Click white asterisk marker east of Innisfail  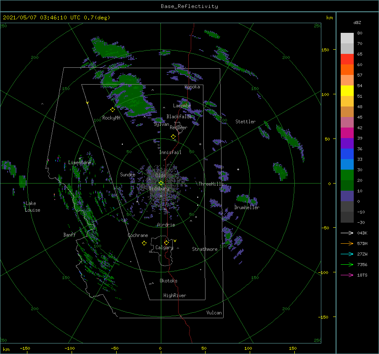point(200,144)
